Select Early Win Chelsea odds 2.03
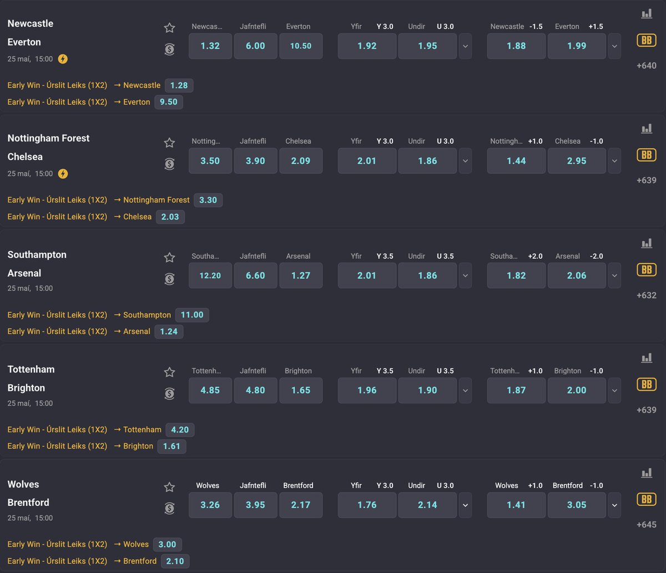This screenshot has width=666, height=573. [x=170, y=217]
